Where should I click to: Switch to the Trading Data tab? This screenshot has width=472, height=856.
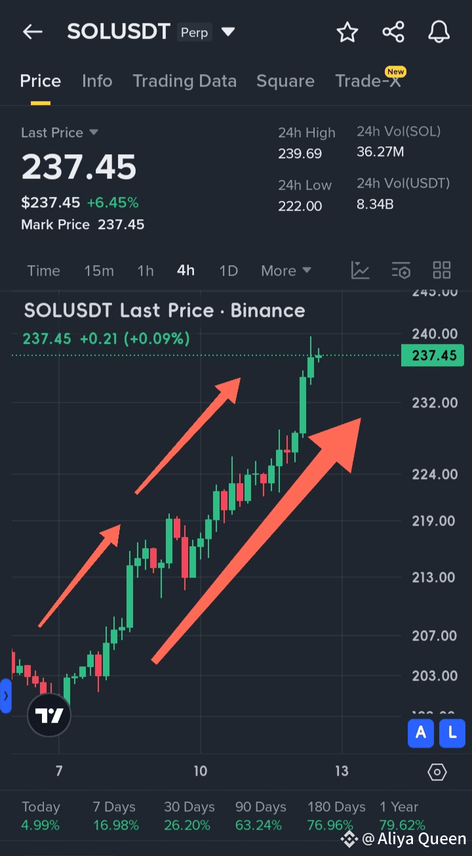click(184, 81)
